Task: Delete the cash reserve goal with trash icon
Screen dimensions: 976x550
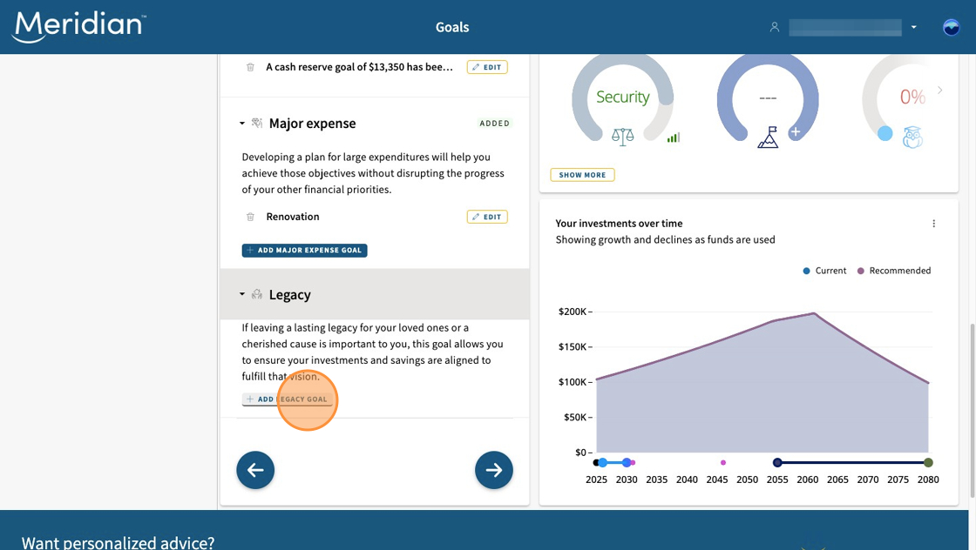Action: pos(250,67)
